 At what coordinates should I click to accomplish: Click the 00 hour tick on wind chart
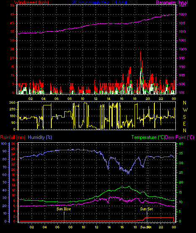[174, 99]
